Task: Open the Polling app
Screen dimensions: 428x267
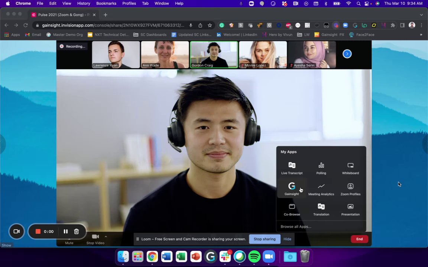Action: (321, 168)
